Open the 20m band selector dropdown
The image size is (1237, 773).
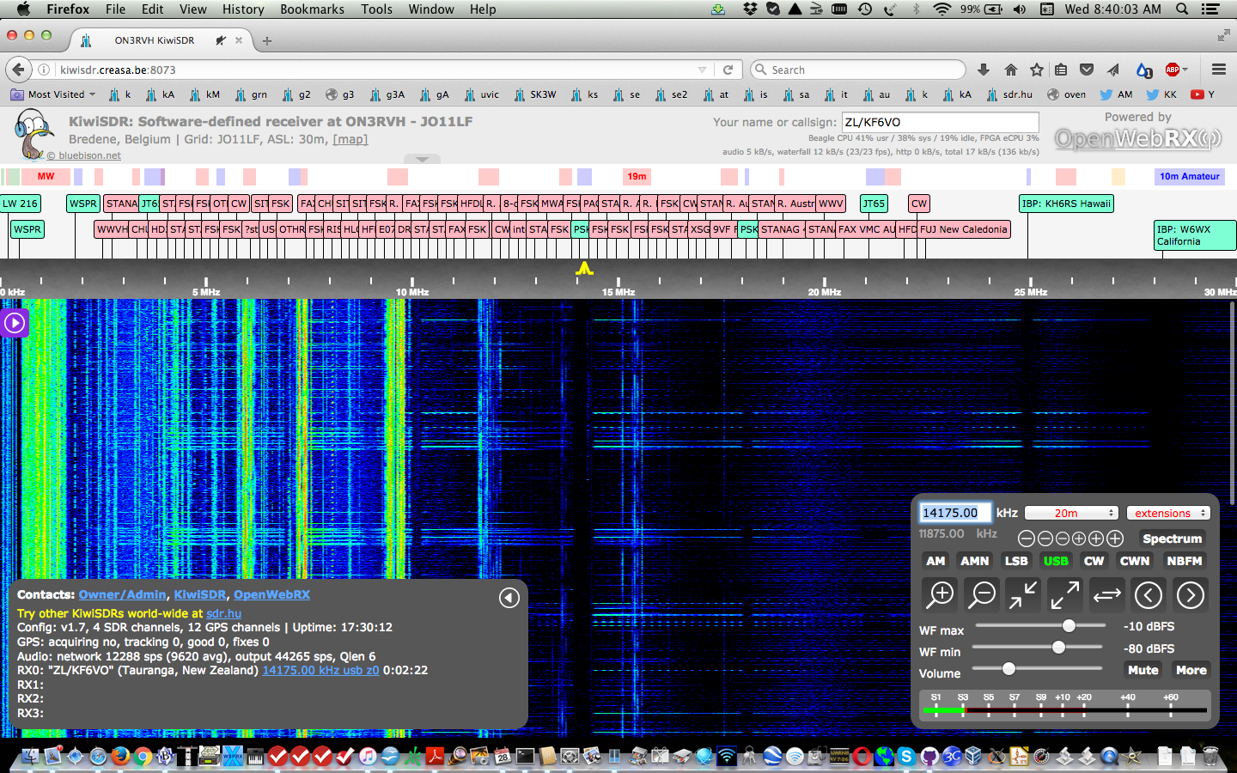tap(1071, 513)
